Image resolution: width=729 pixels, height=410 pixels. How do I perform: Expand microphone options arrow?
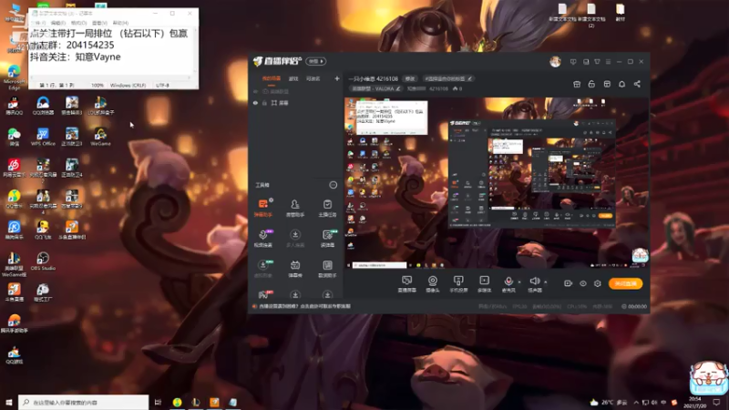519,282
